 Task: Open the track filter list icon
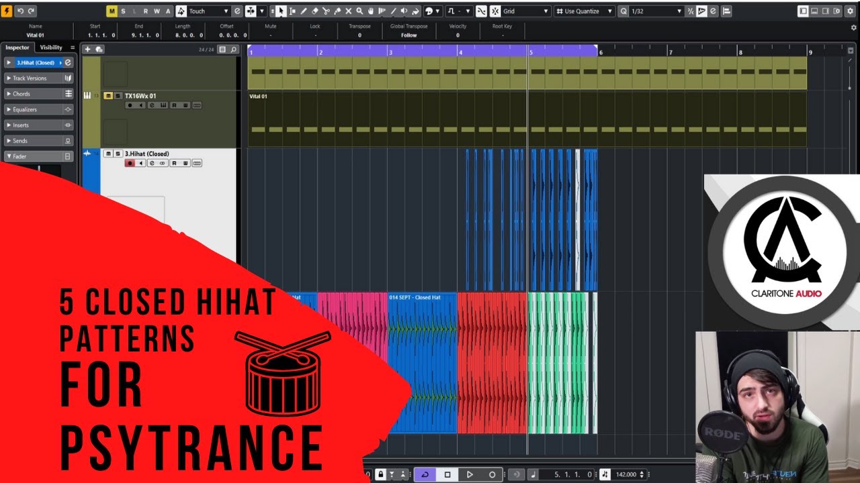(222, 50)
